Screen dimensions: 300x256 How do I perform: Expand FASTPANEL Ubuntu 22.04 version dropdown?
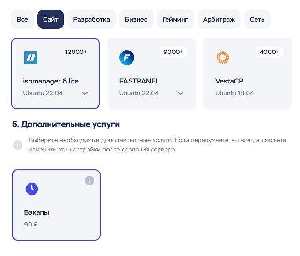coord(181,93)
